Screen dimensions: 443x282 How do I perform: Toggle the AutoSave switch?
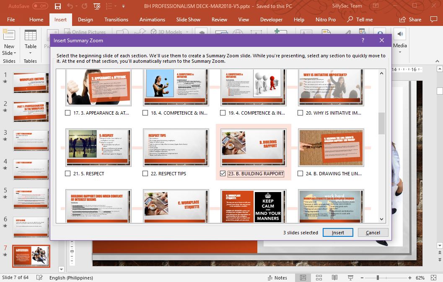[x=40, y=6]
